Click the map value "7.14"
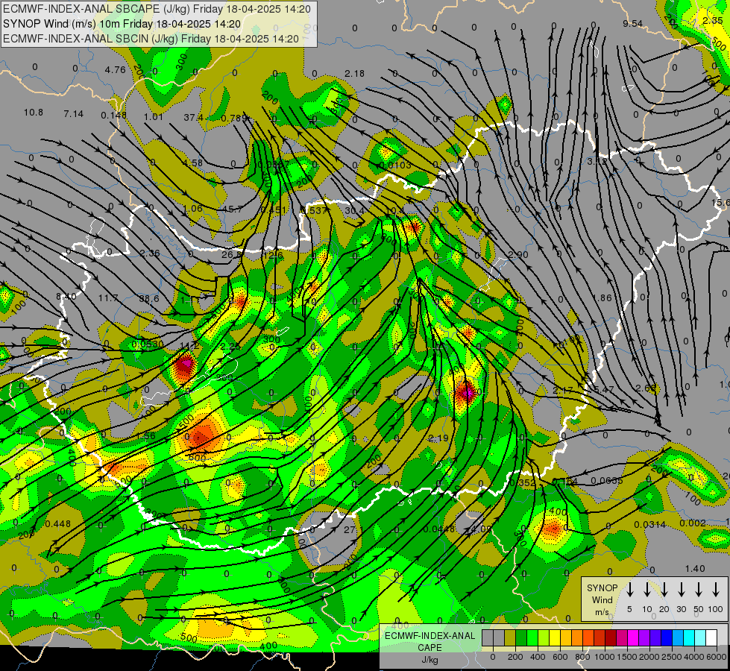This screenshot has width=730, height=671. (x=74, y=113)
